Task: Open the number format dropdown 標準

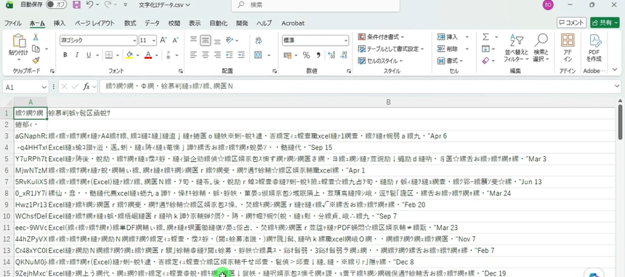Action: click(x=315, y=40)
